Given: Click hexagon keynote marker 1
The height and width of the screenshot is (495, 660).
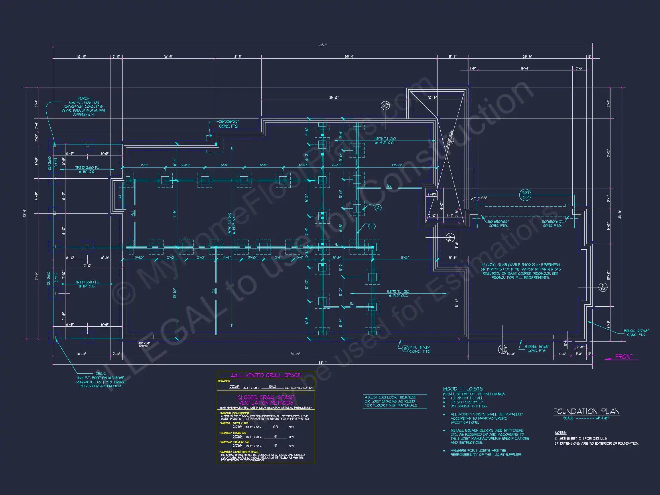Looking at the screenshot, I should point(372,226).
